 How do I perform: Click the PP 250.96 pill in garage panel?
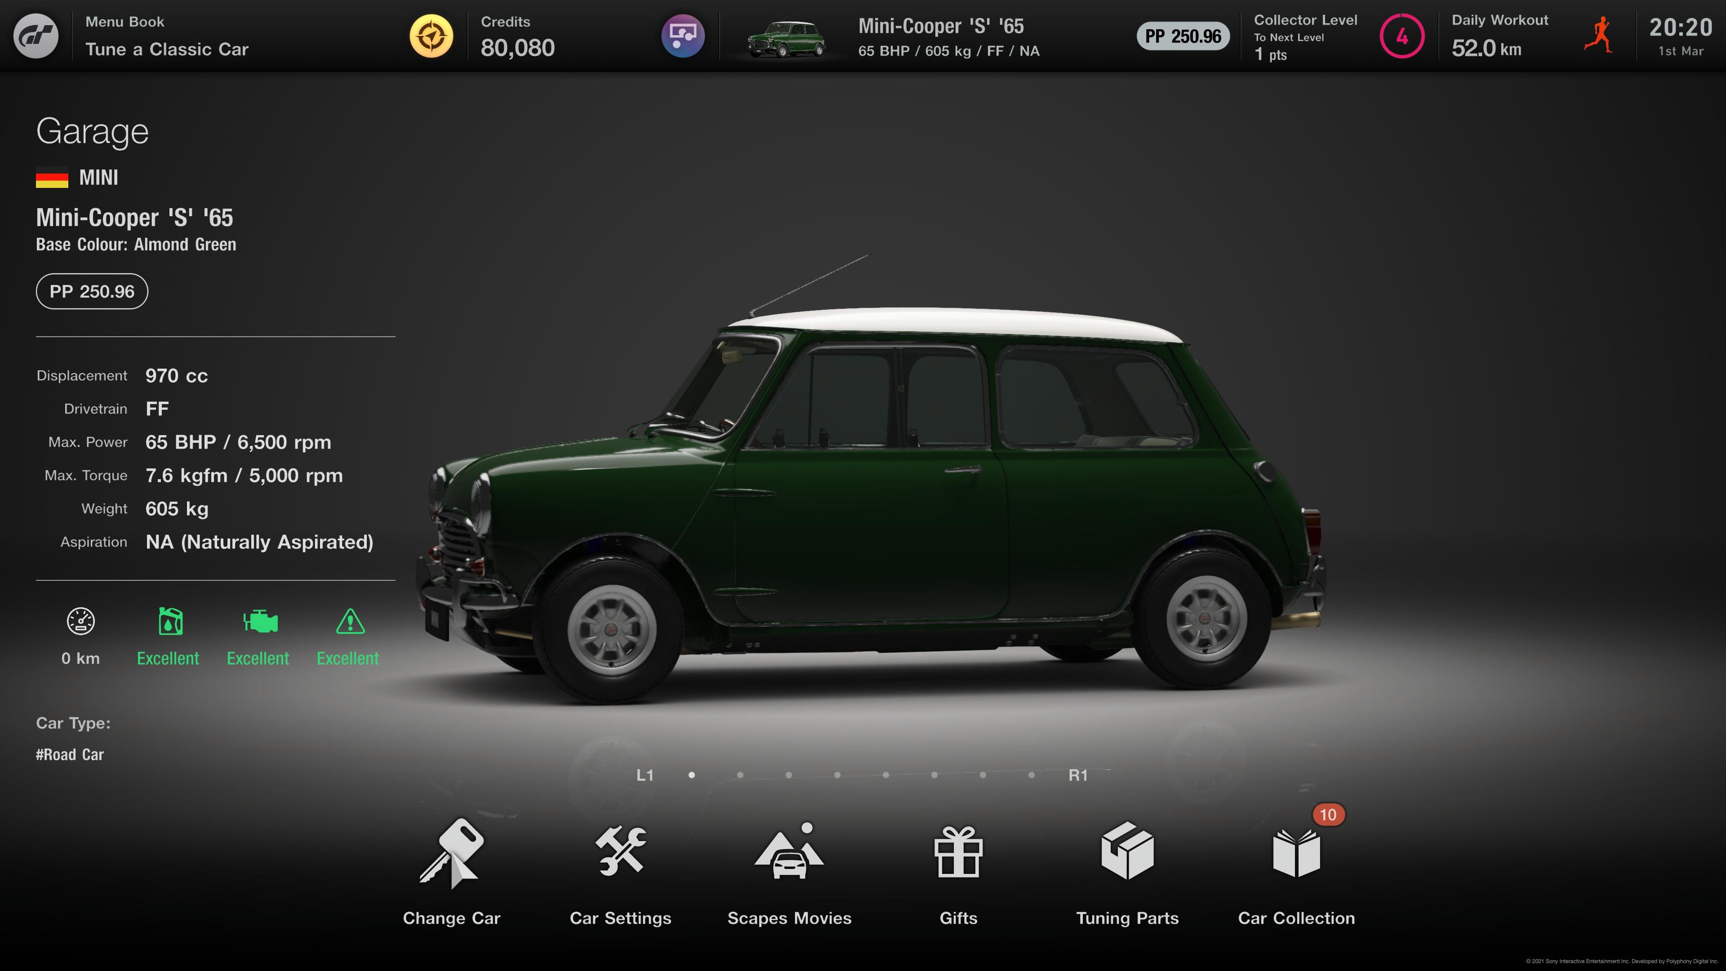tap(92, 291)
